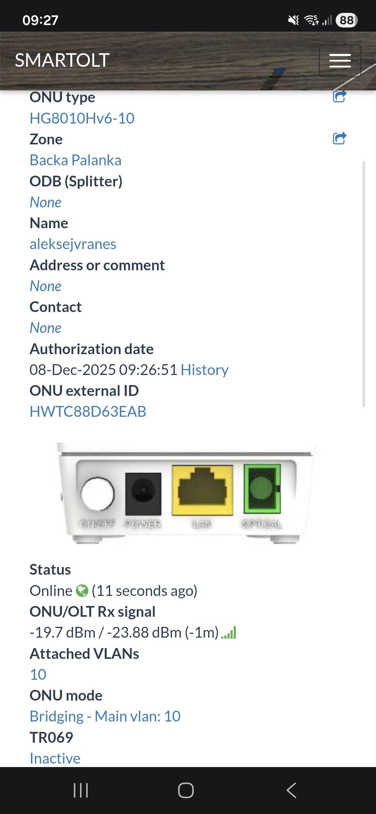Image resolution: width=376 pixels, height=814 pixels.
Task: Tap the Android recent apps button
Action: point(81,790)
